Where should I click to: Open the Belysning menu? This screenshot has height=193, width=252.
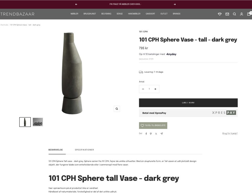tap(106, 14)
